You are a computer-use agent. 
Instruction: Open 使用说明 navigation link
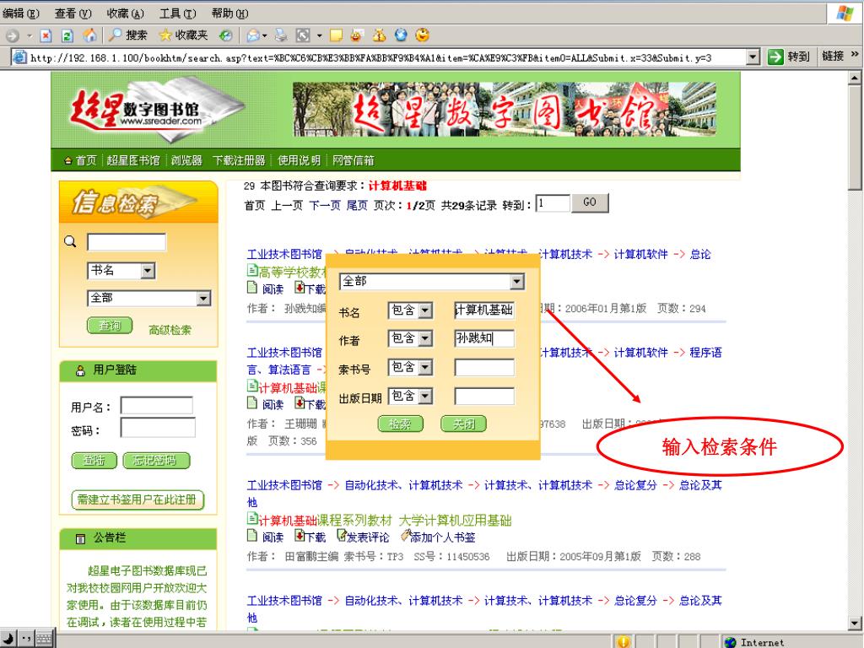click(299, 160)
